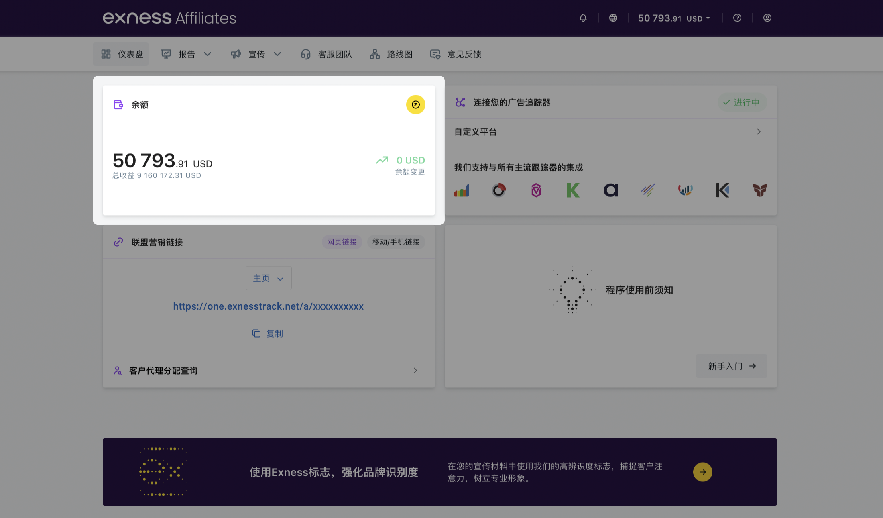Screen dimensions: 883x518
Task: Click the wallet icon next to 余额
Action: [x=118, y=105]
